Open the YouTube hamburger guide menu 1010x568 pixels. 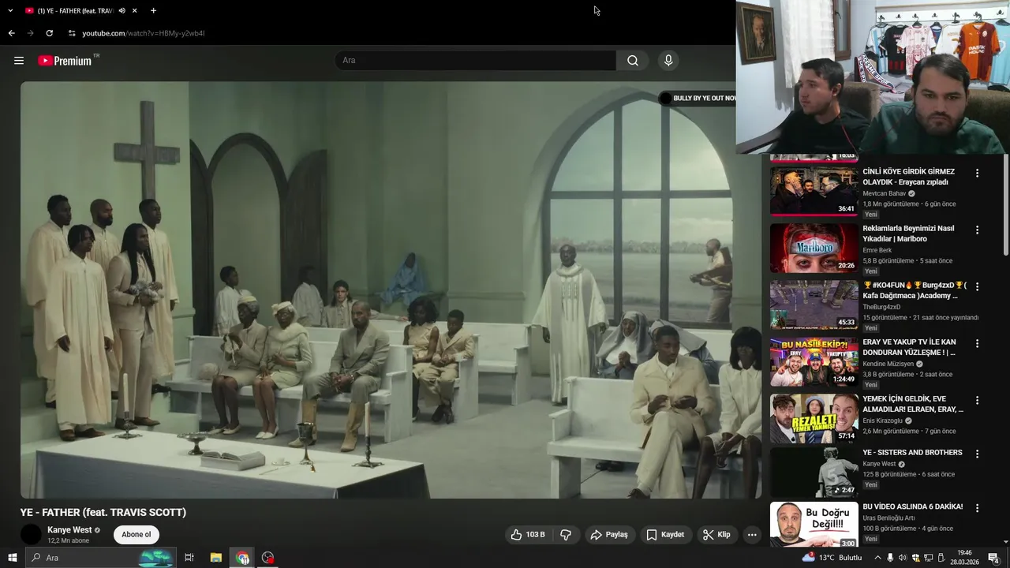(x=19, y=61)
